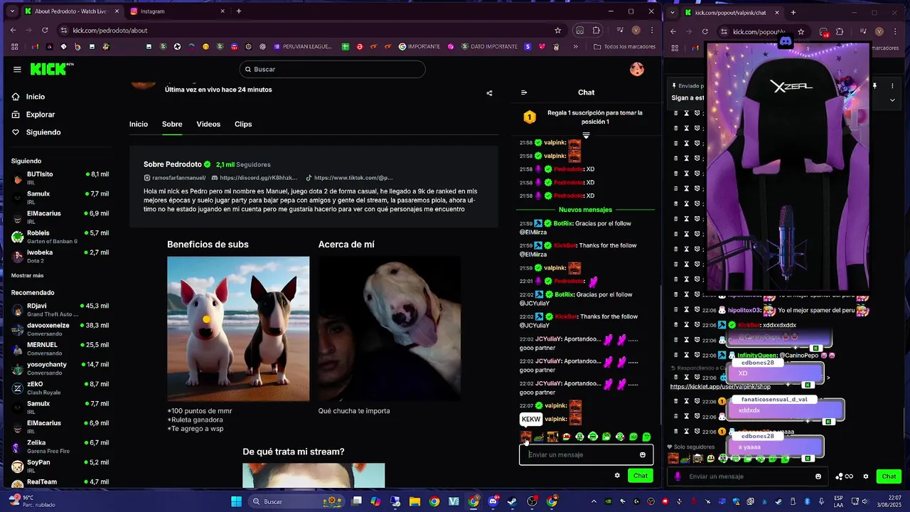
Task: Expand followed channels with Mostrar más
Action: 27,275
